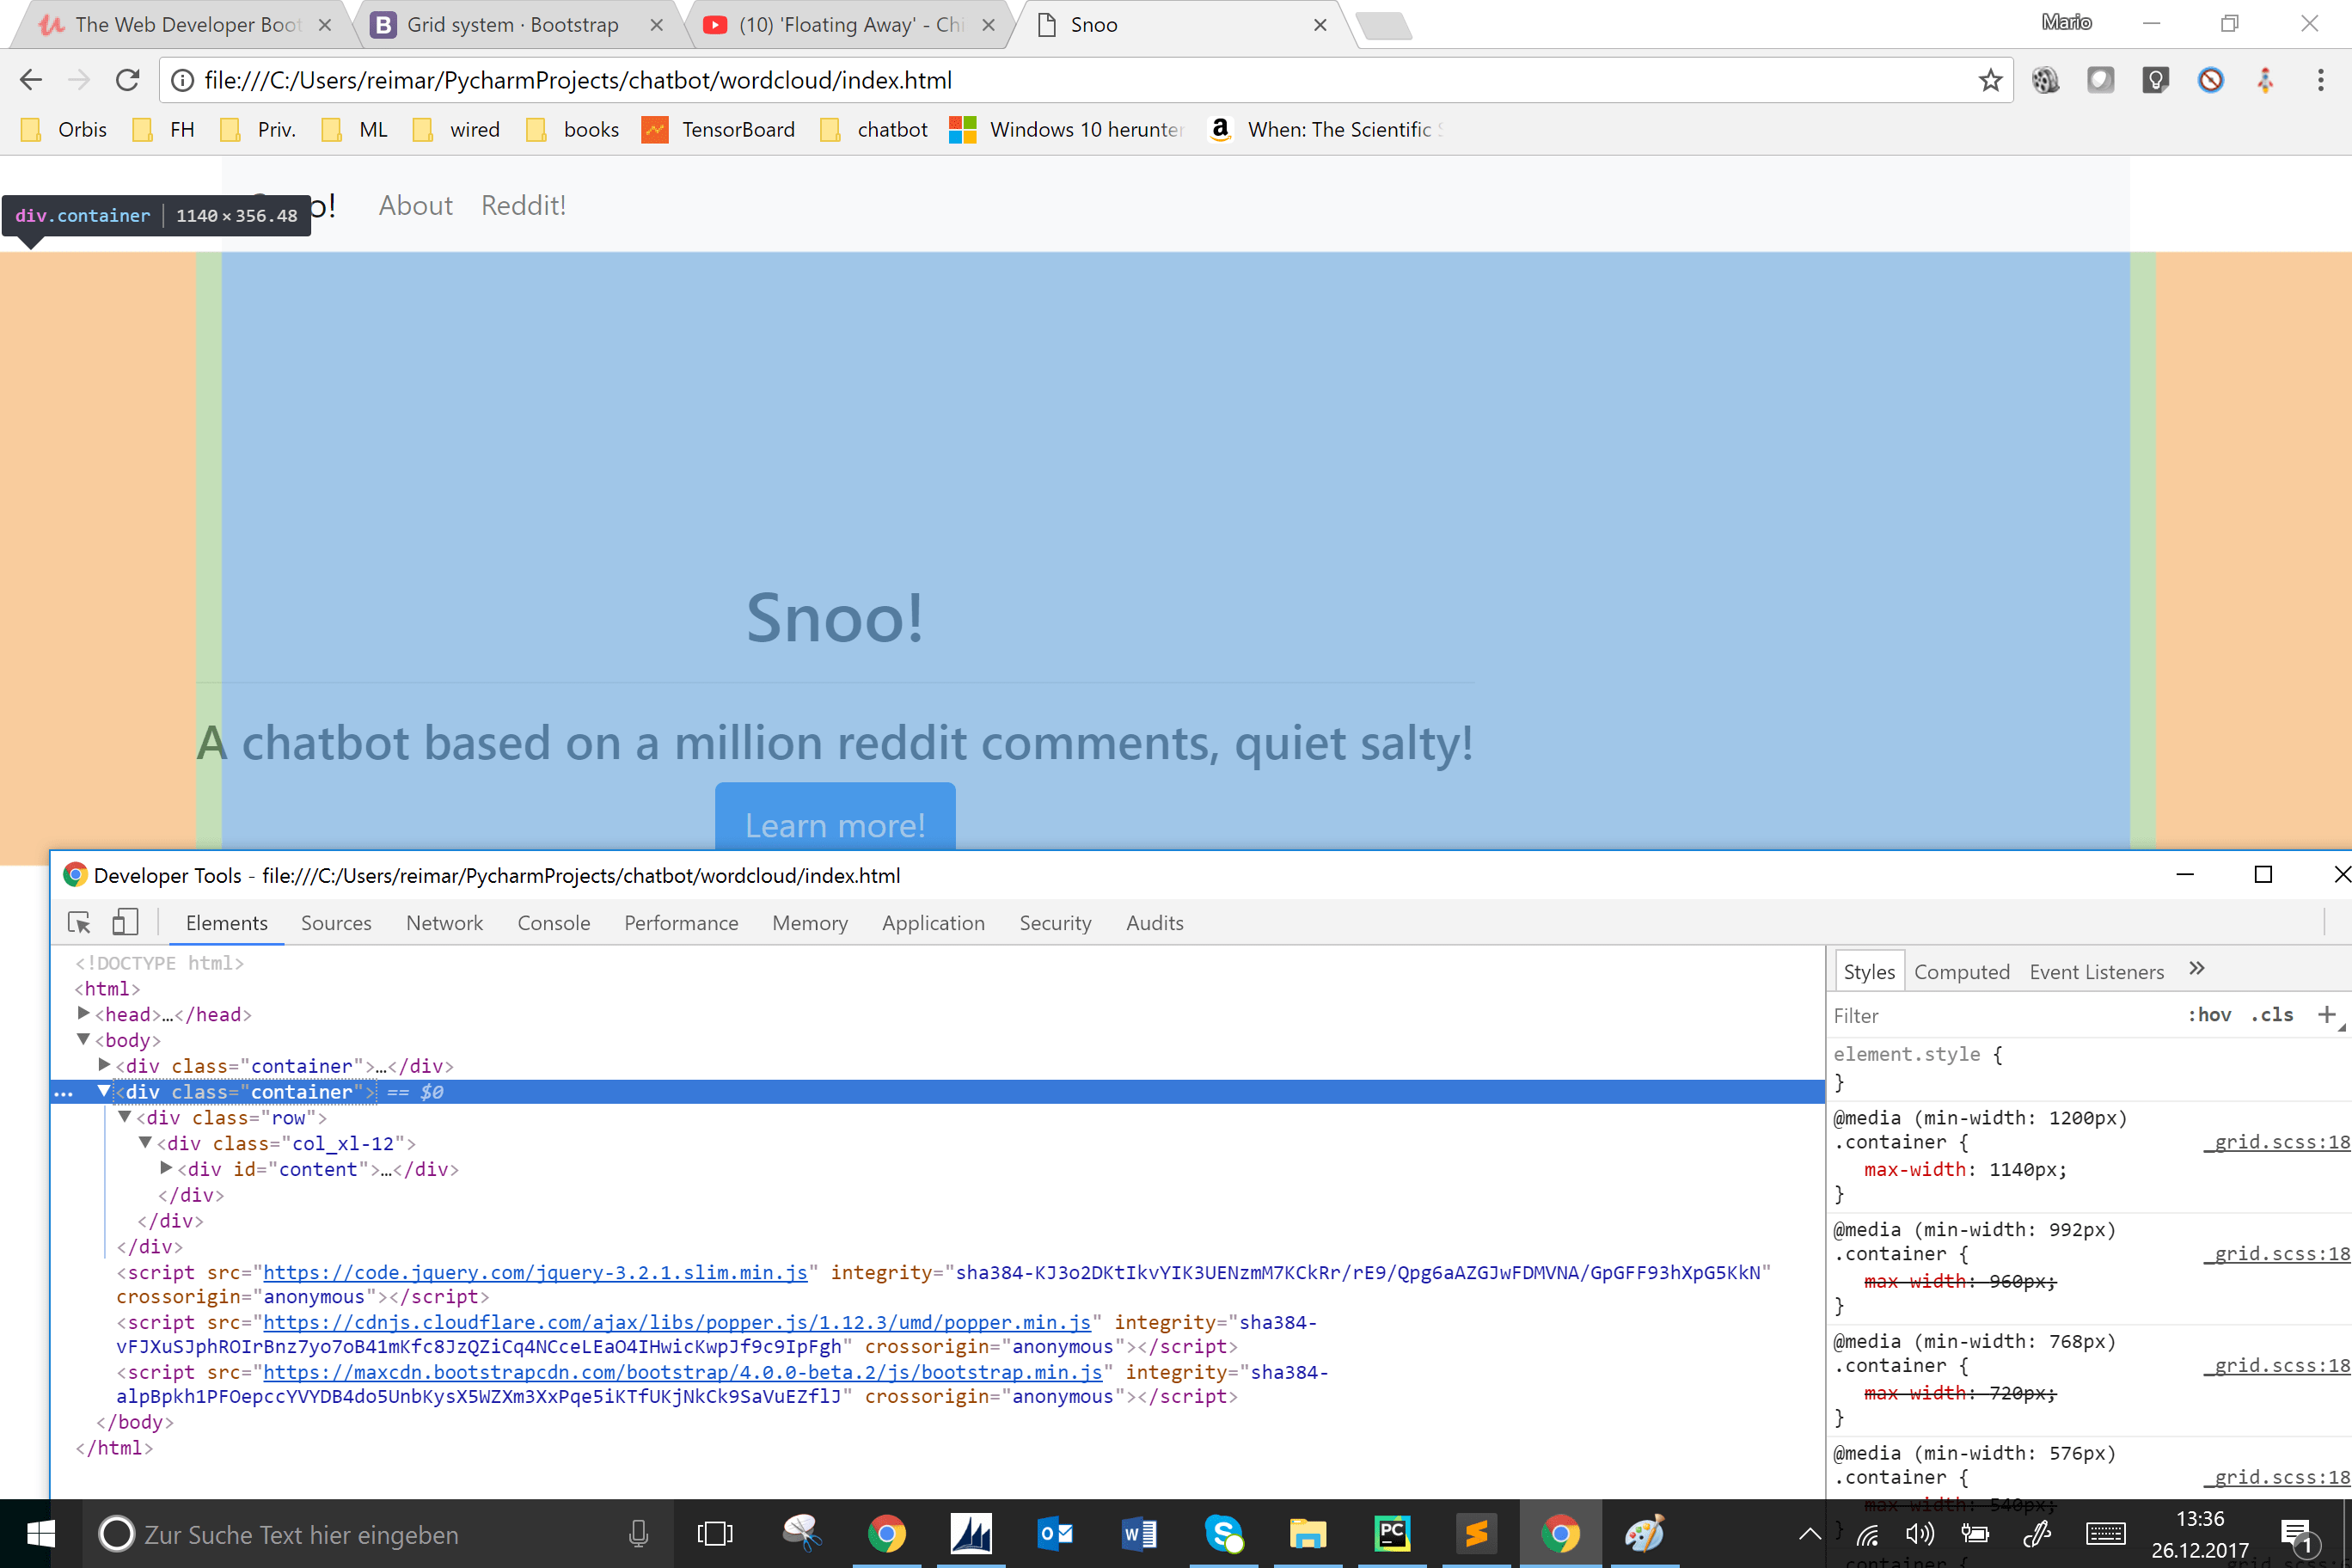Open Chrome's three-dot menu
This screenshot has width=2352, height=1568.
point(2321,80)
